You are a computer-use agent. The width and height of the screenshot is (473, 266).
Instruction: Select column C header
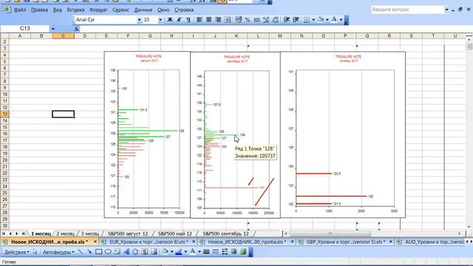[x=63, y=36]
